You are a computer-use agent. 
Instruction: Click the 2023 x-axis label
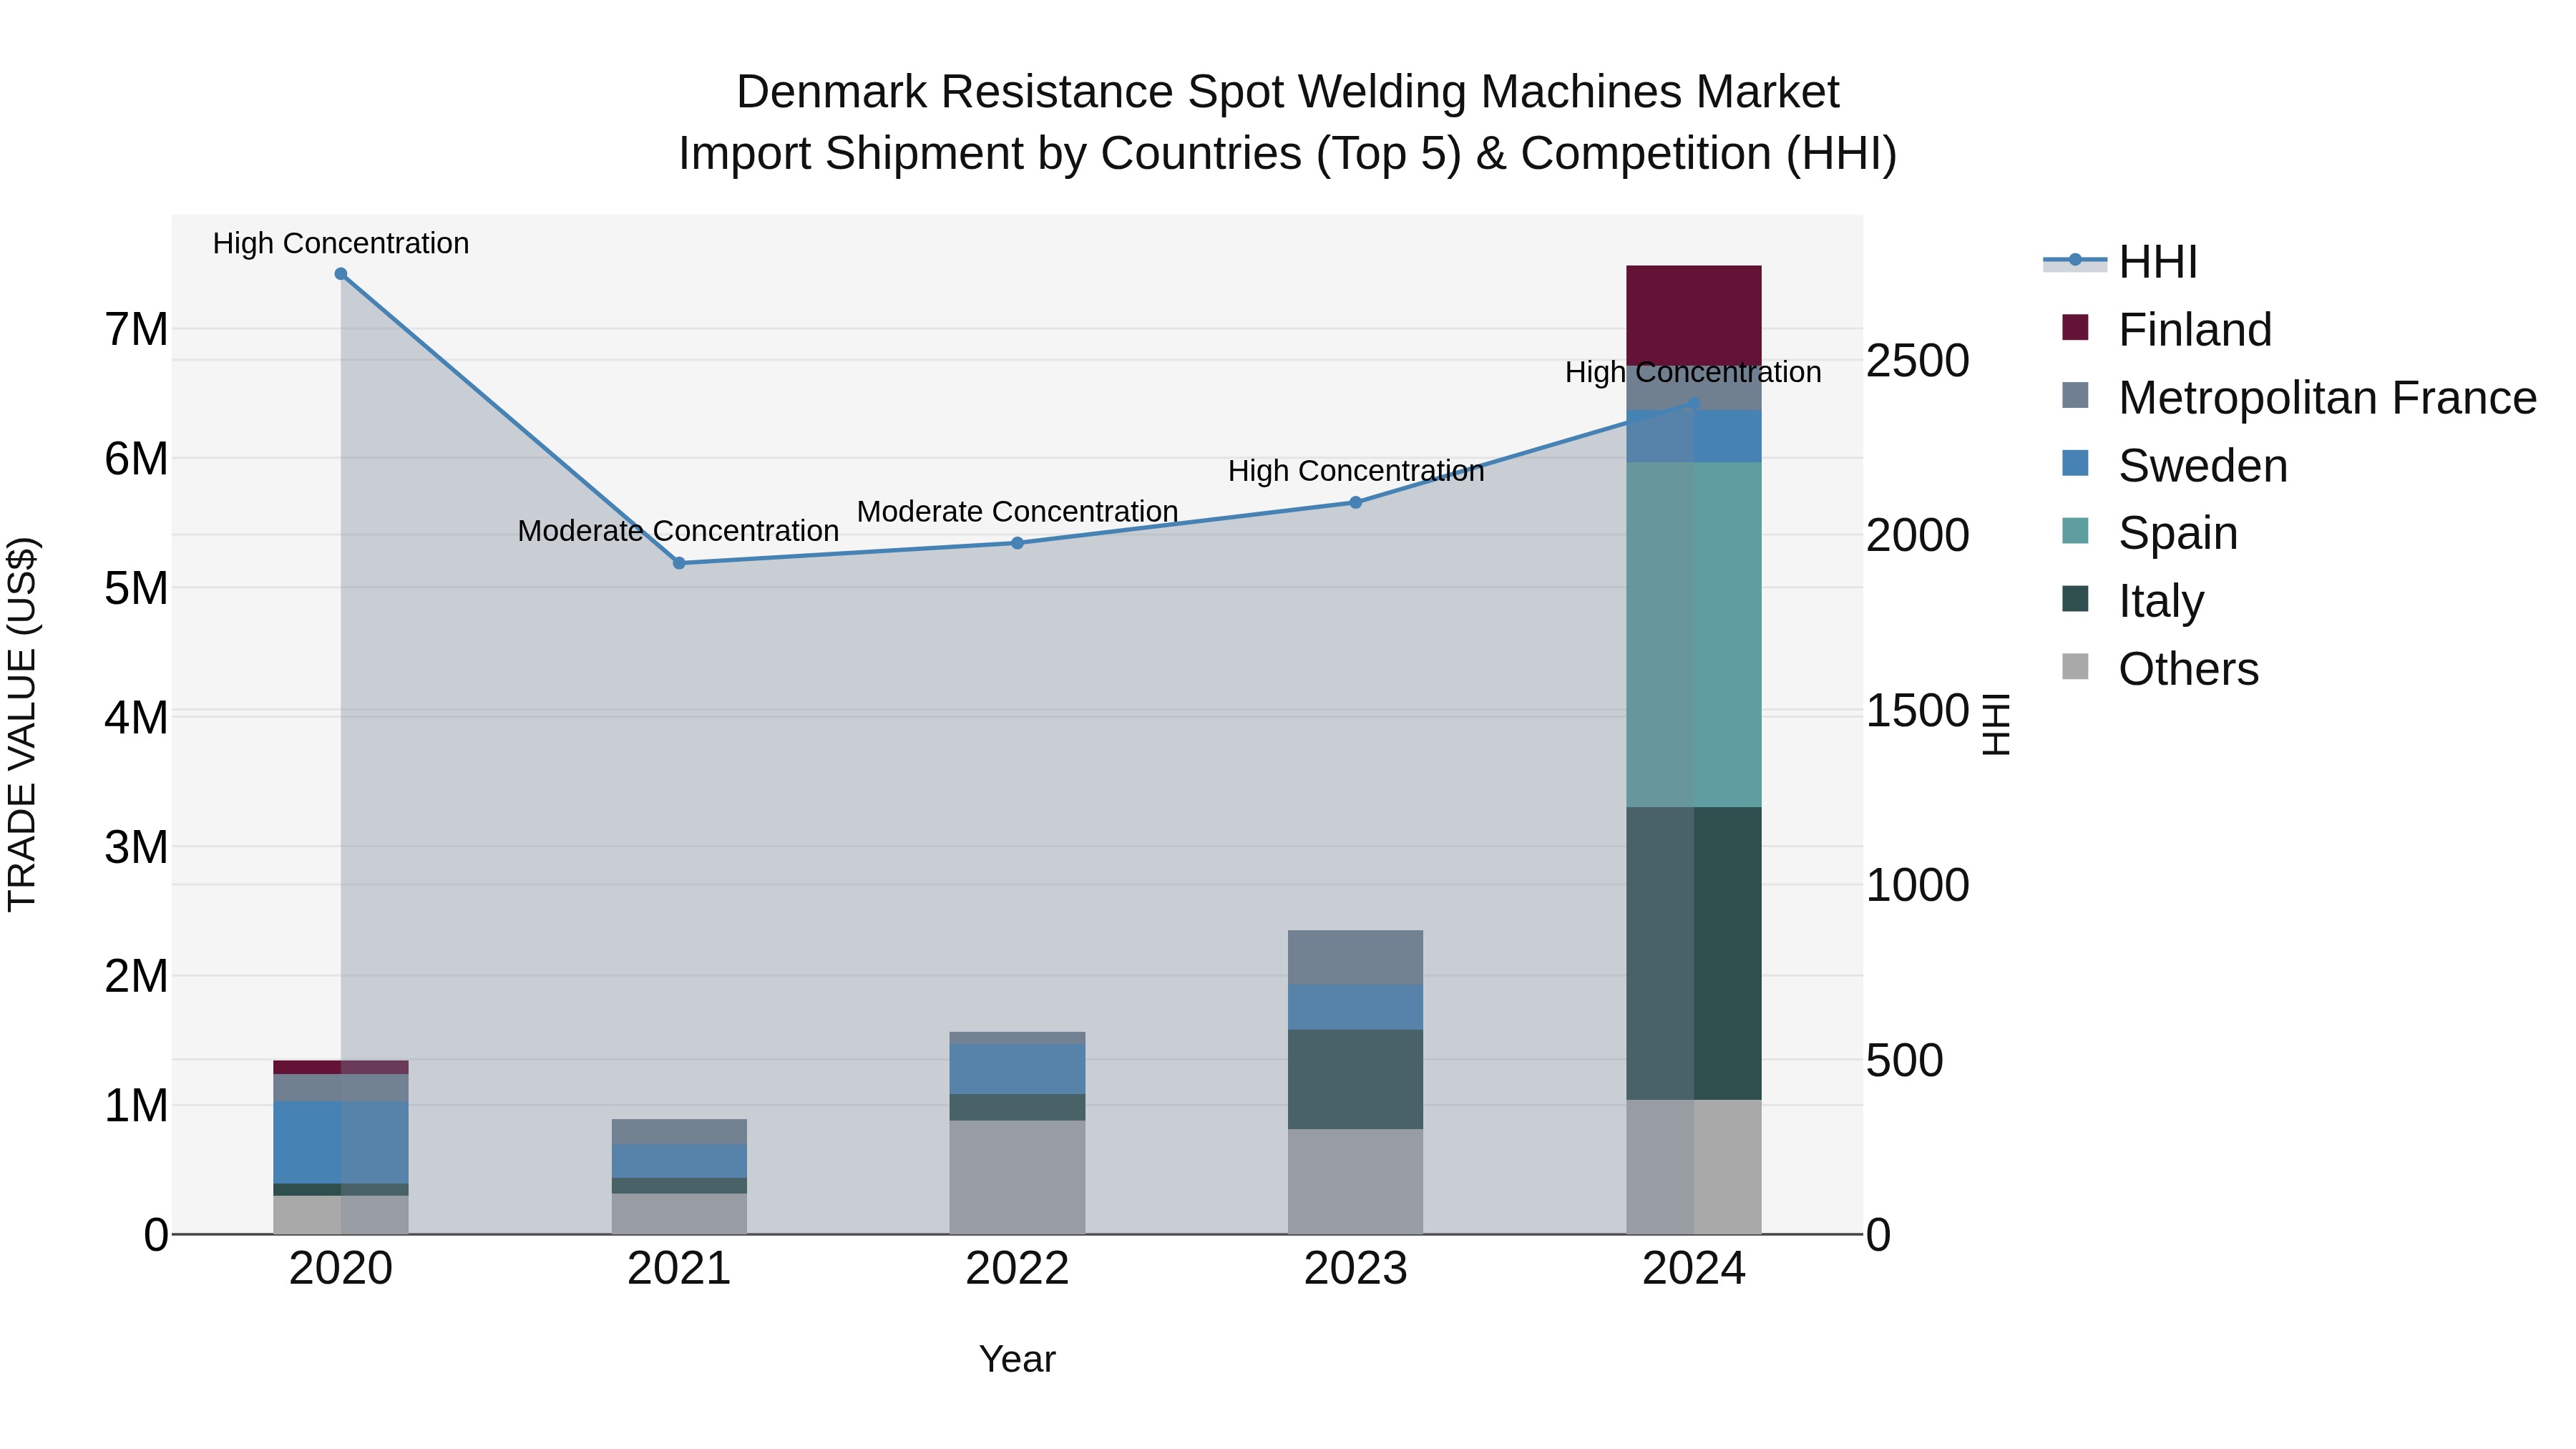[x=1356, y=1269]
